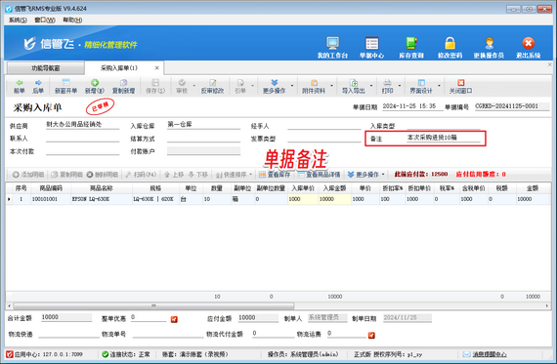This screenshot has width=557, height=364.
Task: Click 关闭窗口 toolbar button
Action: click(460, 86)
